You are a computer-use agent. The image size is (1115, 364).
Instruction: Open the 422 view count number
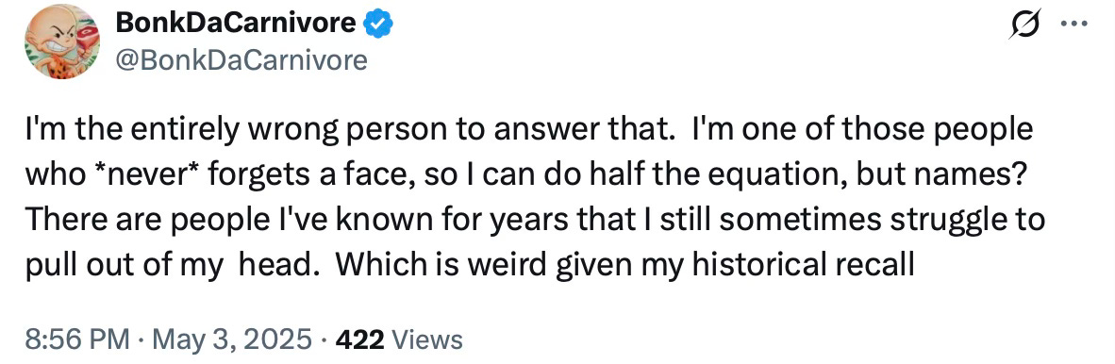[x=359, y=339]
